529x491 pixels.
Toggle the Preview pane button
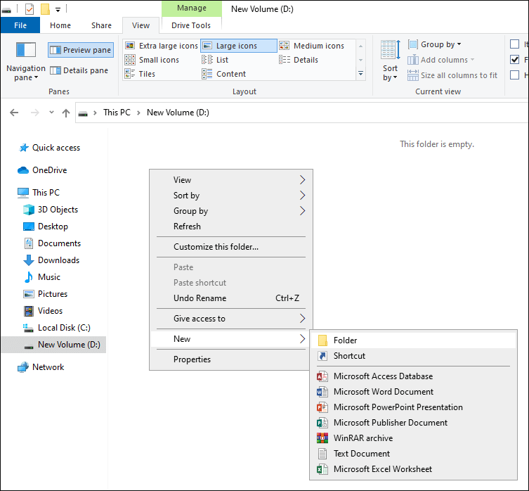pos(80,50)
